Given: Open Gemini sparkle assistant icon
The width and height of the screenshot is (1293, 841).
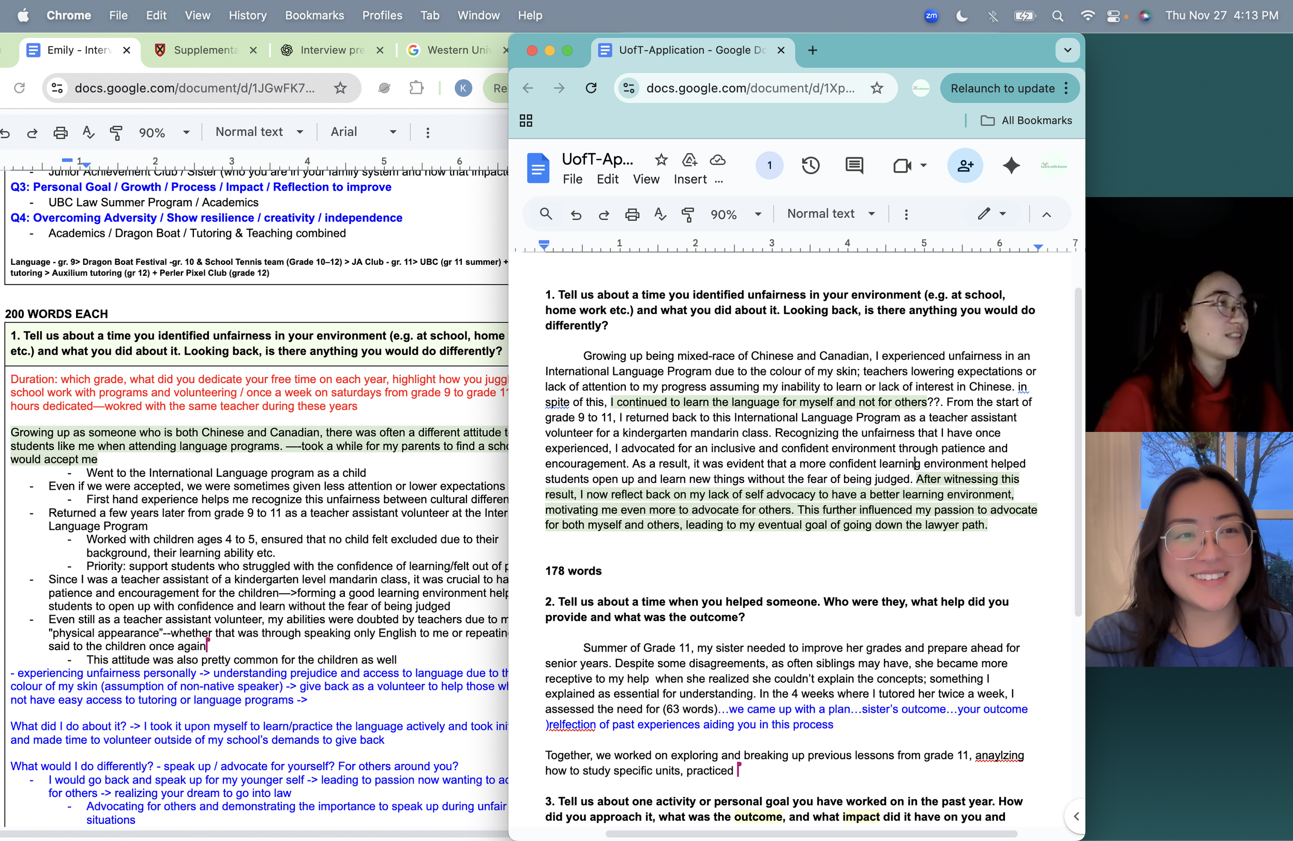Looking at the screenshot, I should coord(1011,165).
